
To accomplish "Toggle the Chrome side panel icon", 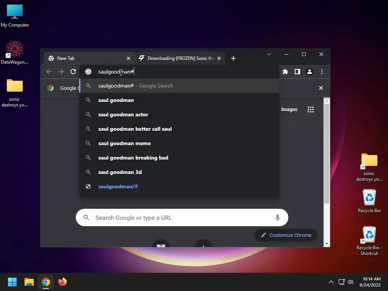I will point(297,72).
